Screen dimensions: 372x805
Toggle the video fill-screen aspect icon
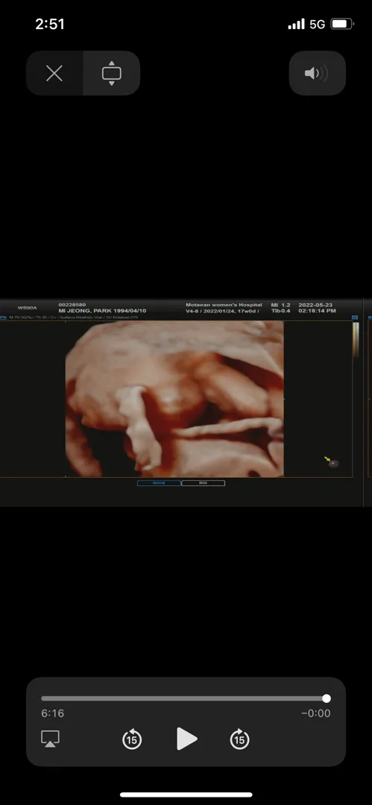pyautogui.click(x=112, y=73)
